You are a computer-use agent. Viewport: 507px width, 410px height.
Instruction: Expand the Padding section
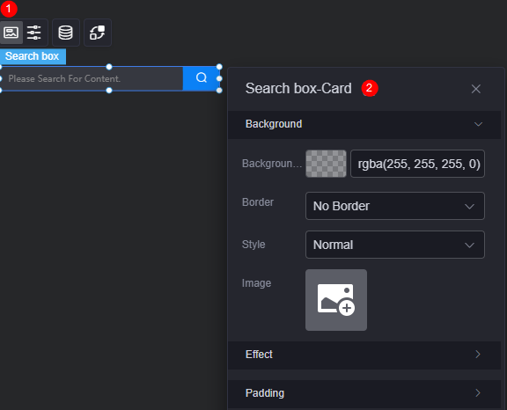click(x=364, y=393)
